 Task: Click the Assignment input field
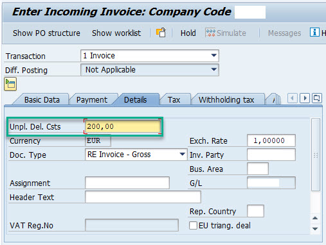127,183
